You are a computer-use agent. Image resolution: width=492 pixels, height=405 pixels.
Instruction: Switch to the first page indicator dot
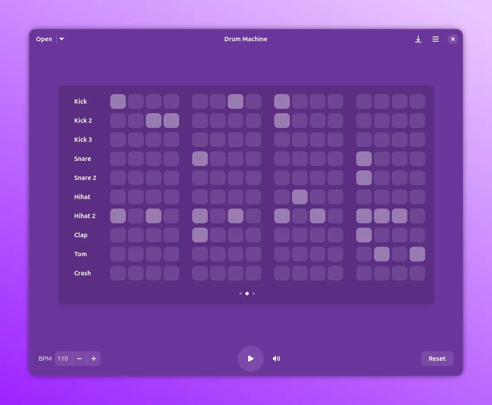click(x=240, y=294)
